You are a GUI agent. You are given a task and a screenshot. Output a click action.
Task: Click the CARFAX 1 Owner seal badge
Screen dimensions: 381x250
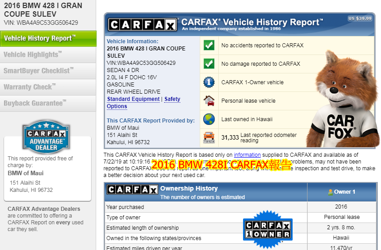click(x=268, y=229)
